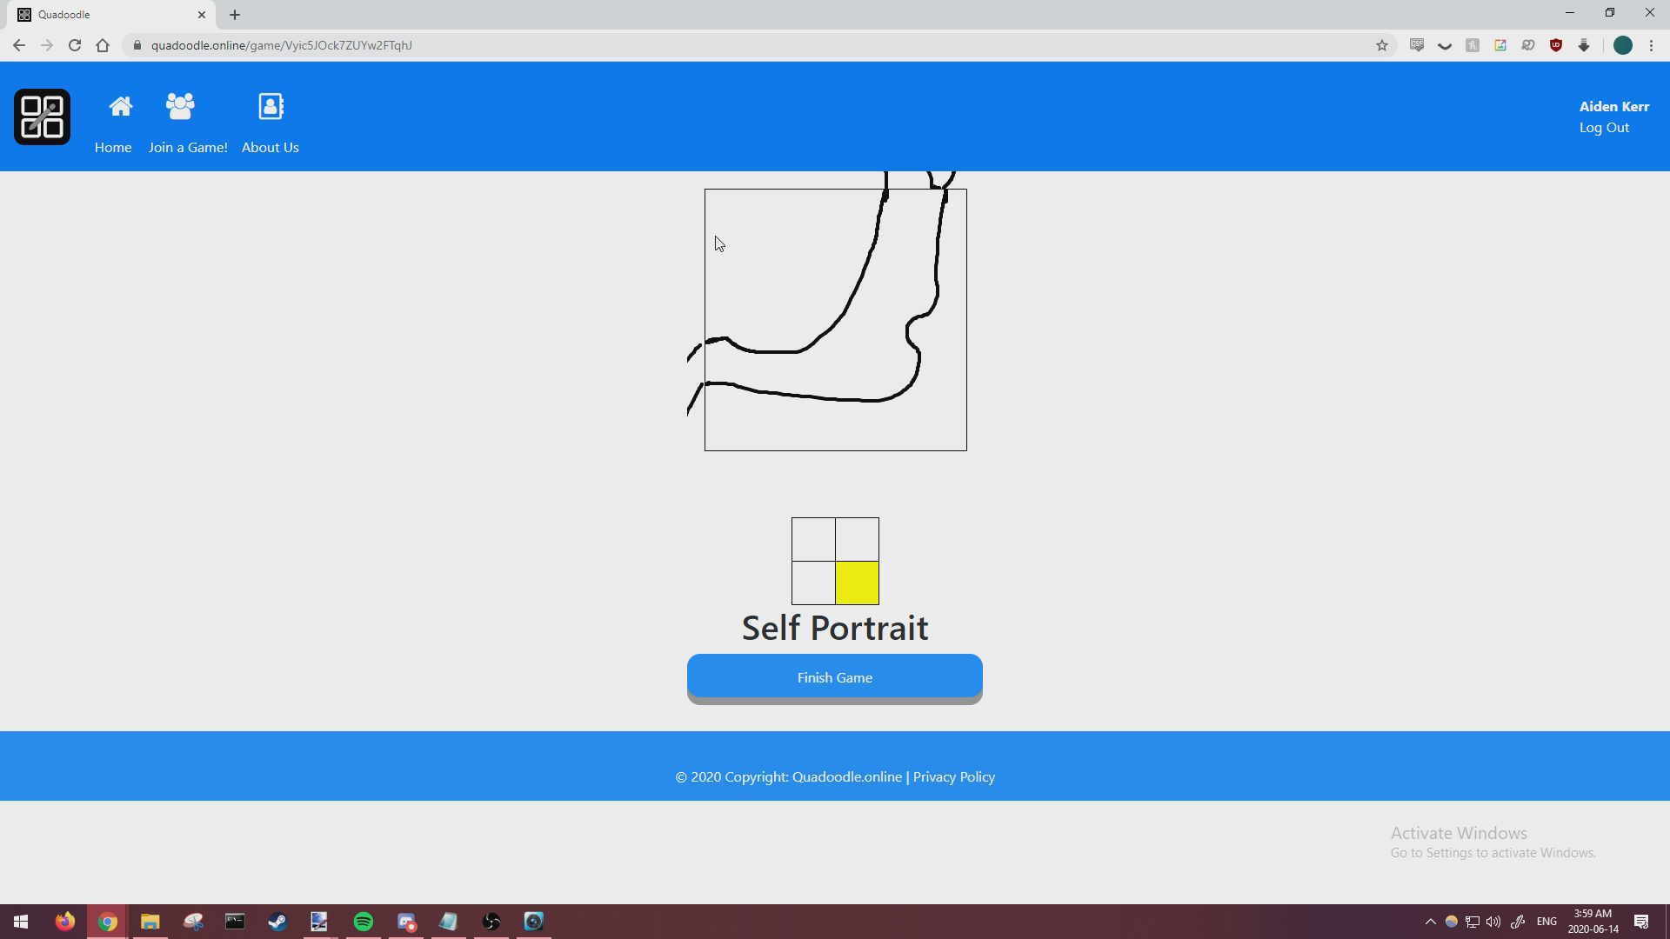Open a new browser tab
Viewport: 1670px width, 939px height.
click(235, 15)
